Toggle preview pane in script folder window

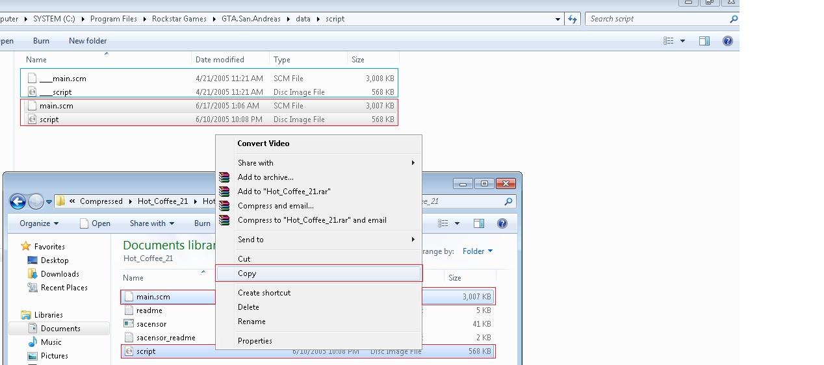pos(704,41)
